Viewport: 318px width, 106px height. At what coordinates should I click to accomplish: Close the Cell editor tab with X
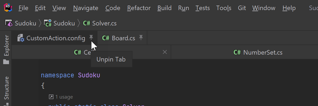(165, 52)
